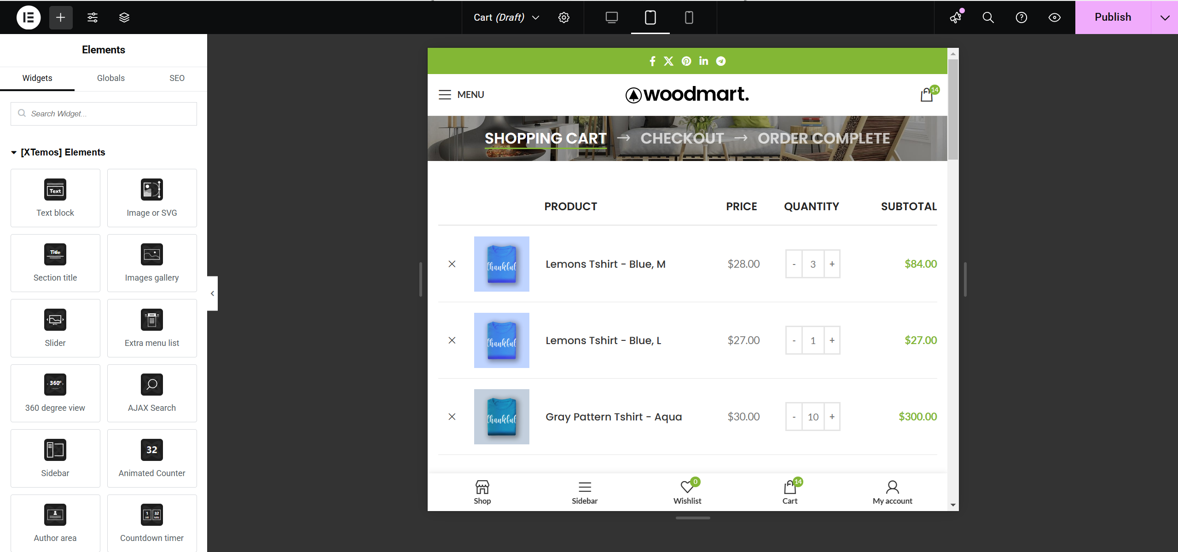This screenshot has width=1178, height=552.
Task: Switch to the SEO tab
Action: click(177, 78)
